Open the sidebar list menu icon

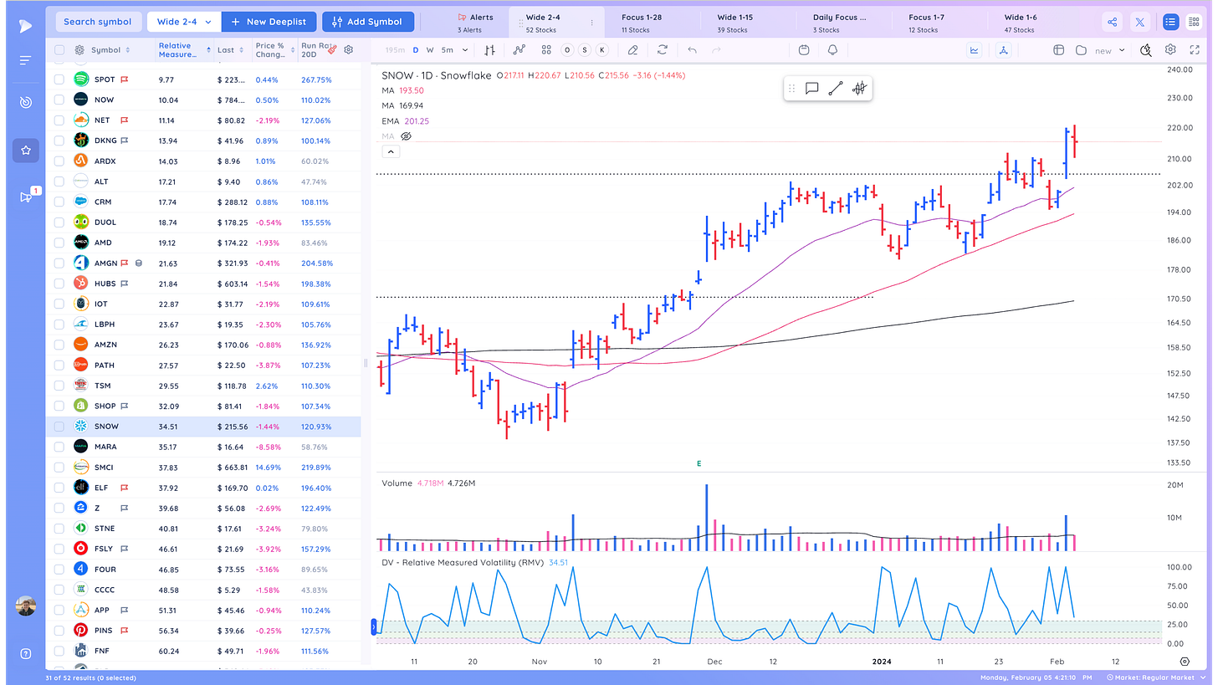pyautogui.click(x=26, y=60)
